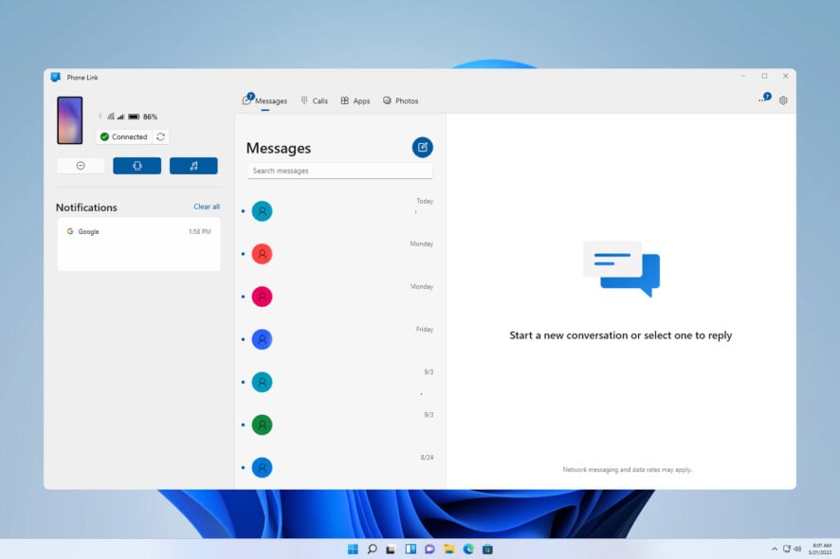The height and width of the screenshot is (559, 840).
Task: Click the phone thumbnail image
Action: tap(69, 120)
